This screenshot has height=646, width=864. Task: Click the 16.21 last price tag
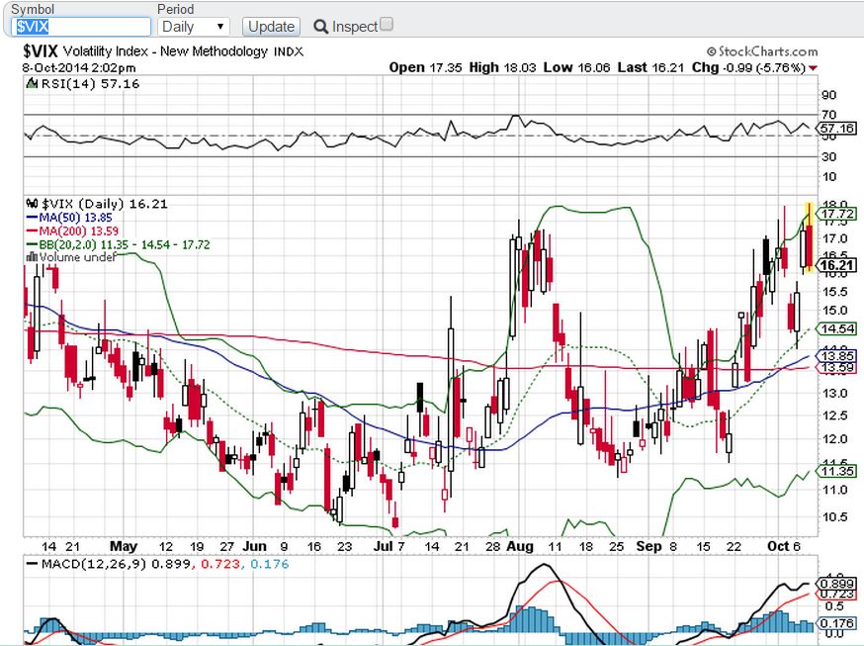tap(837, 266)
